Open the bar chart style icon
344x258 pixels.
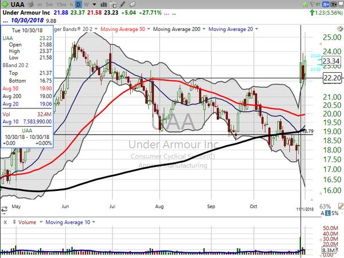(x=104, y=5)
